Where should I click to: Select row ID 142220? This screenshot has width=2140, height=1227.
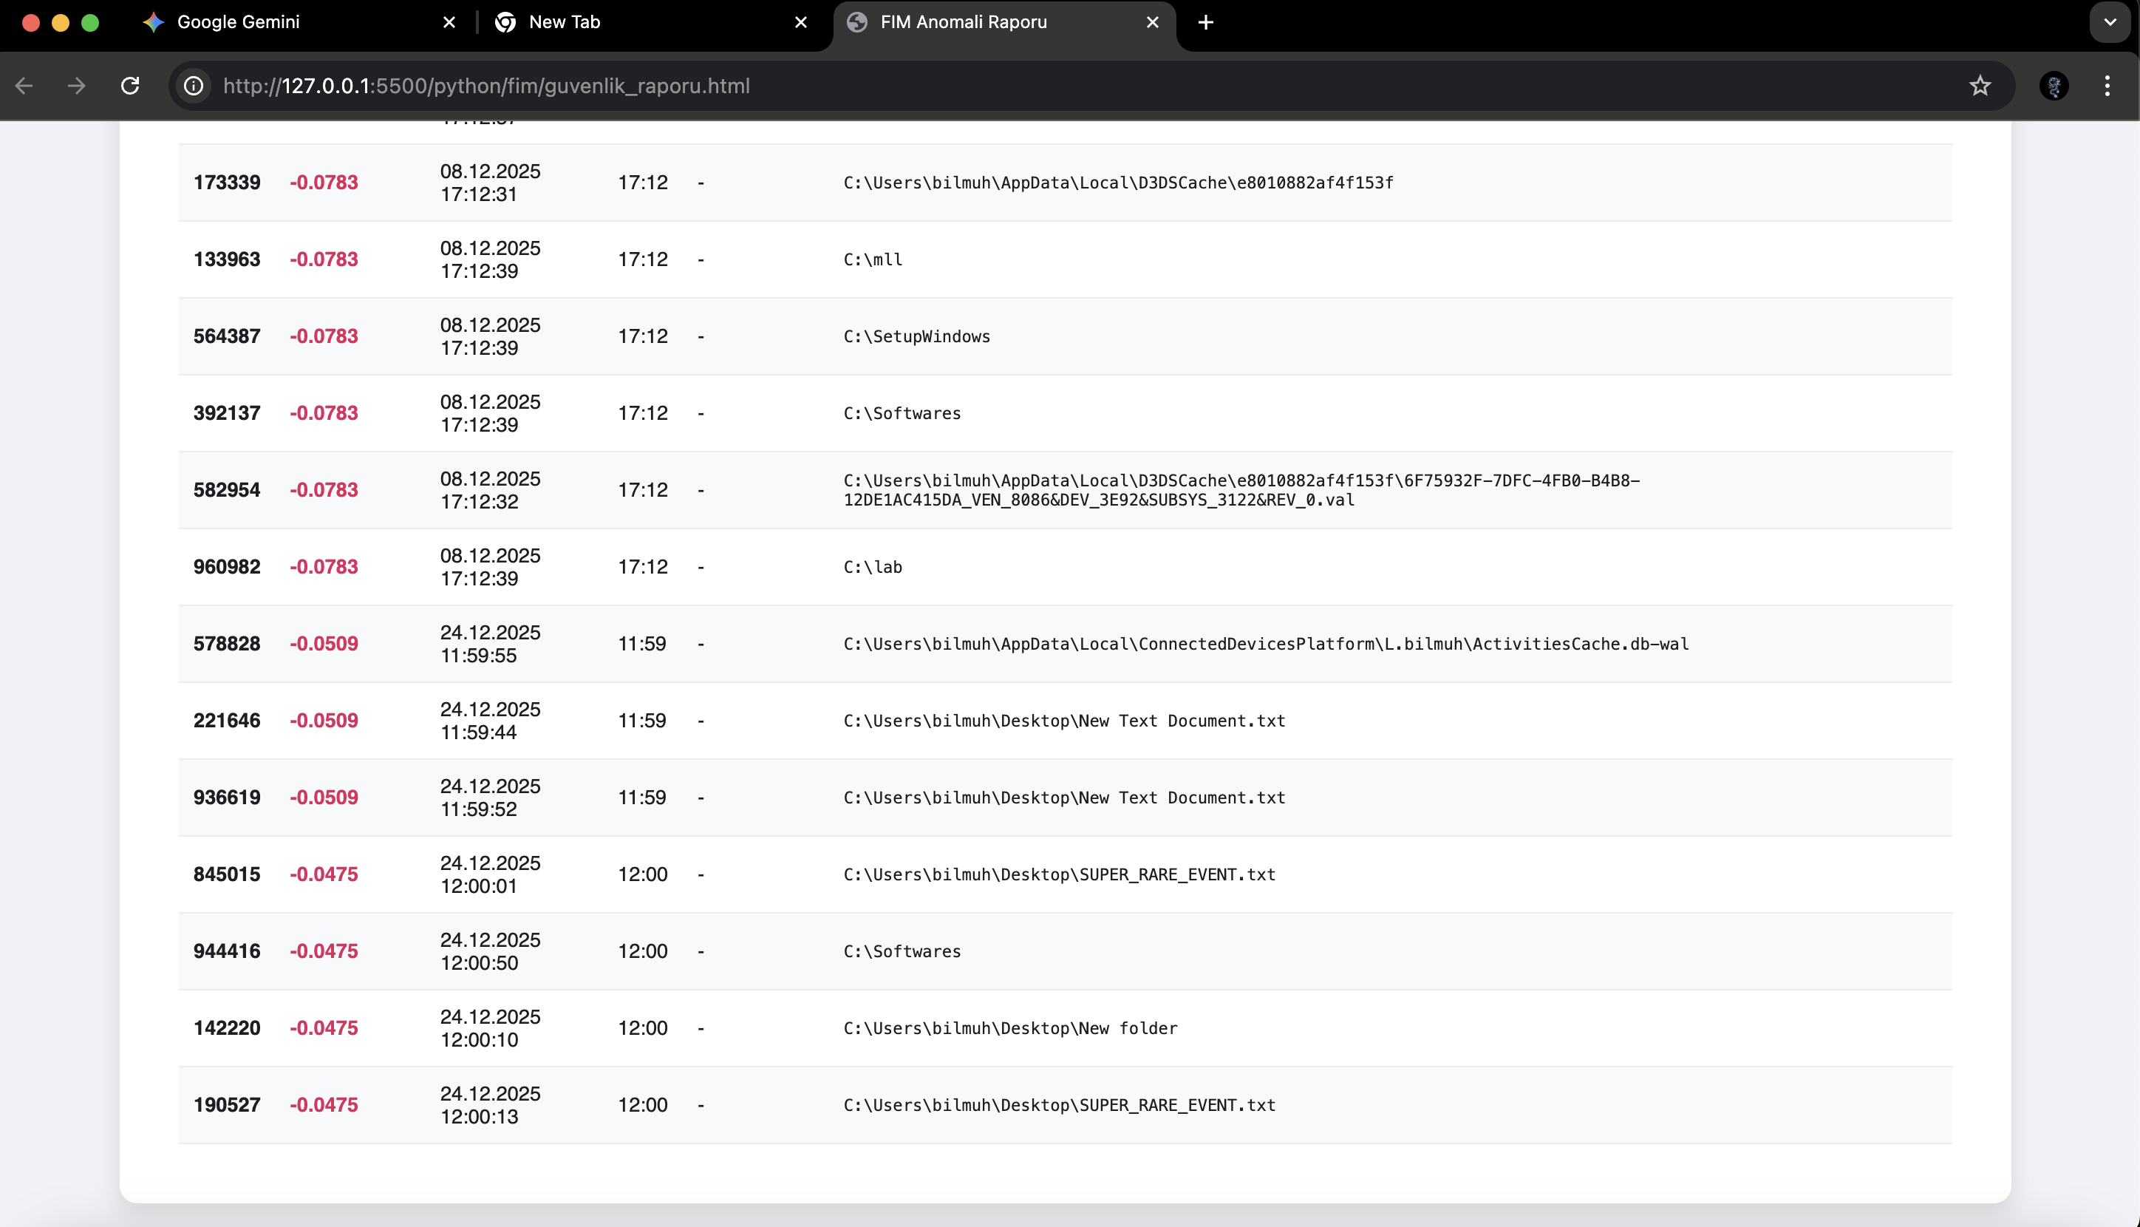pos(227,1028)
